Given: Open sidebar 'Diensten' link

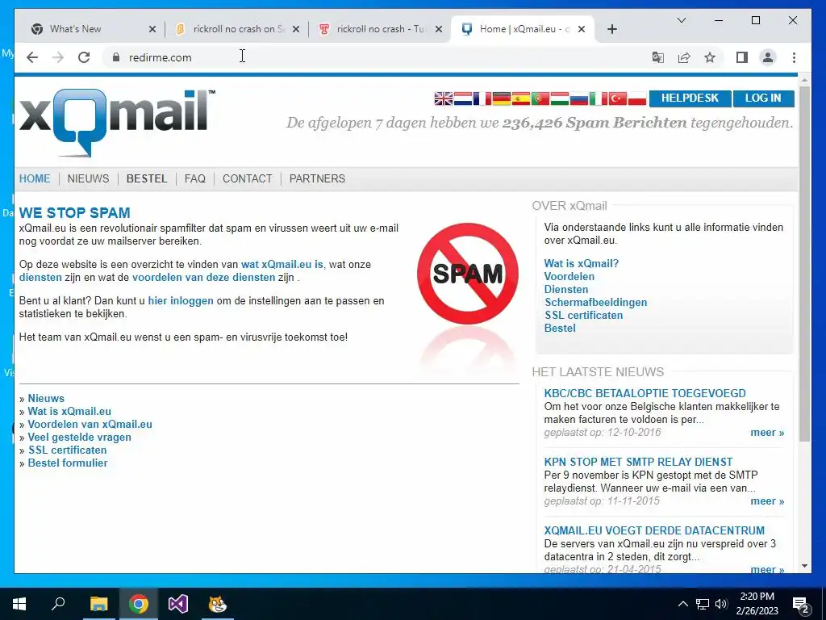Looking at the screenshot, I should pos(566,290).
